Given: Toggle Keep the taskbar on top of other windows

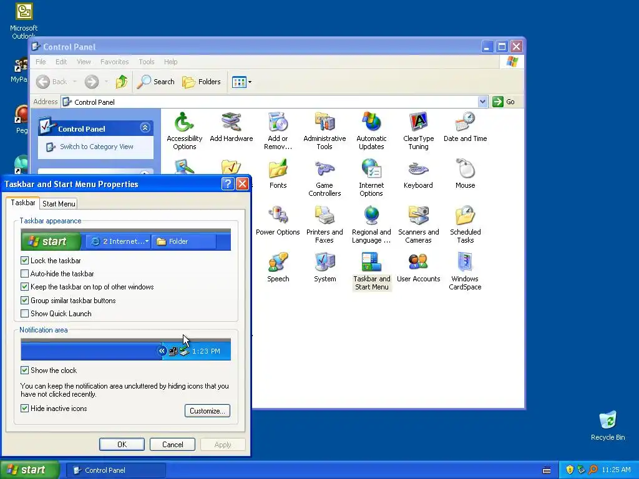Looking at the screenshot, I should [24, 287].
